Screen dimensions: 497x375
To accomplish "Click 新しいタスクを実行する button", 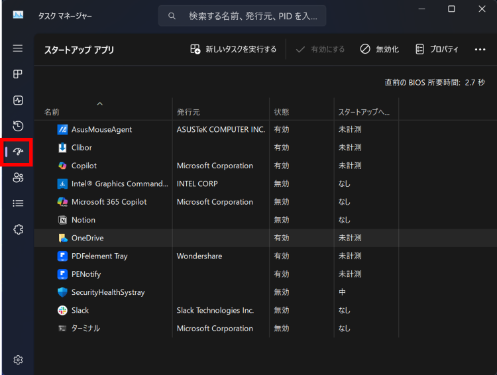I will click(x=233, y=49).
